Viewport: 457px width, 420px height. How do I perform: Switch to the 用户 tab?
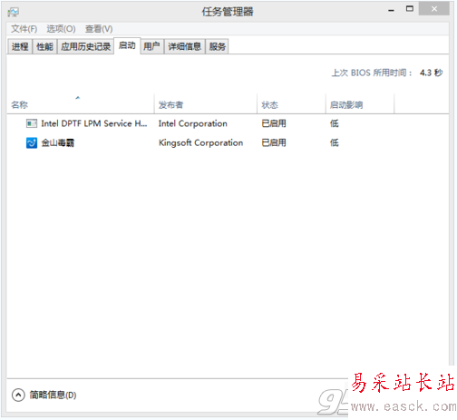pos(151,46)
